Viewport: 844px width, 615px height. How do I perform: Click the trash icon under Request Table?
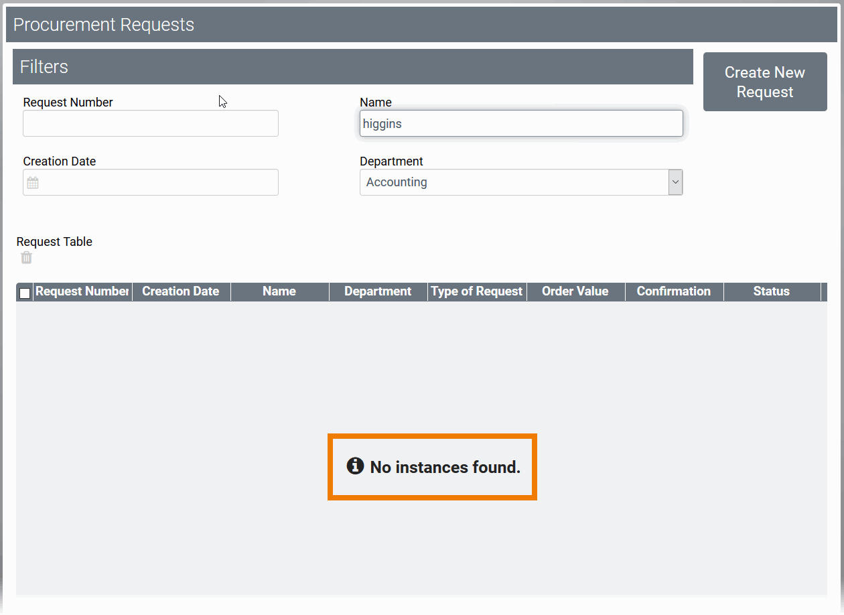pos(26,258)
